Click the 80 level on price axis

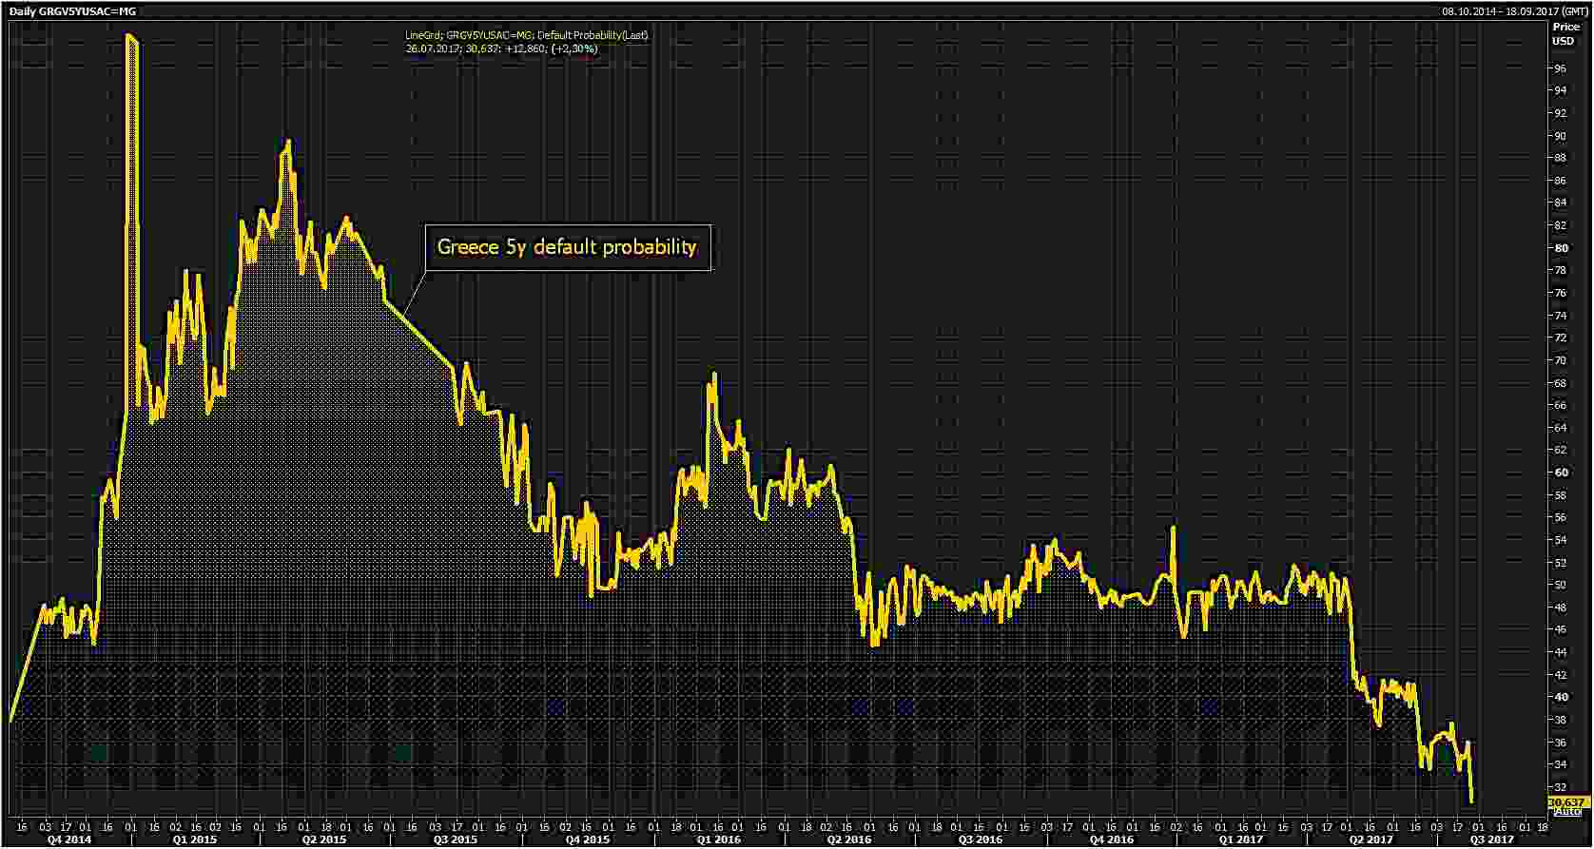1561,248
